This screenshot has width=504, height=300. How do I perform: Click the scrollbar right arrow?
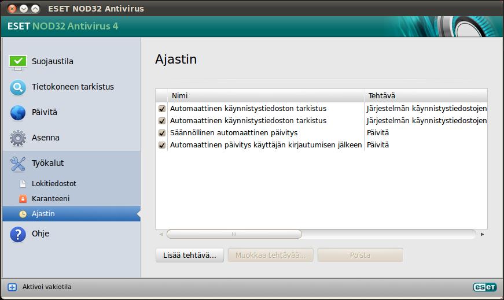482,234
